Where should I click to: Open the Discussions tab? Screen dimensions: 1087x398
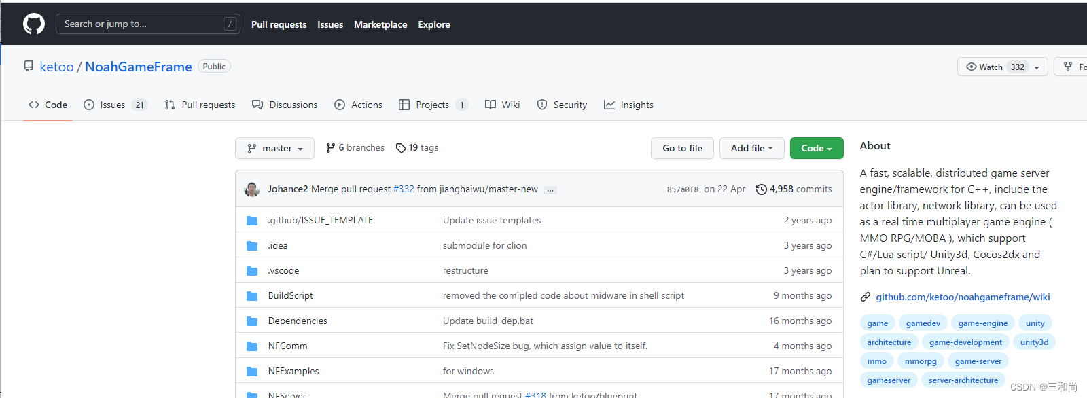285,105
